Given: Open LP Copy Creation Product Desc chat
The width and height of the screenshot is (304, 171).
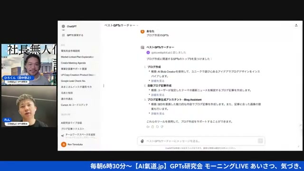Looking at the screenshot, I should pos(78,75).
